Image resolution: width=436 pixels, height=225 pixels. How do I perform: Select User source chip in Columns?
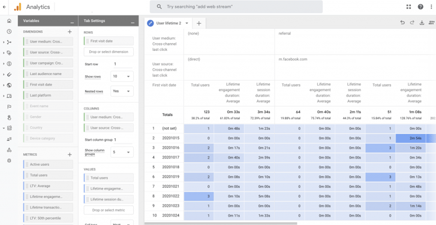[109, 128]
